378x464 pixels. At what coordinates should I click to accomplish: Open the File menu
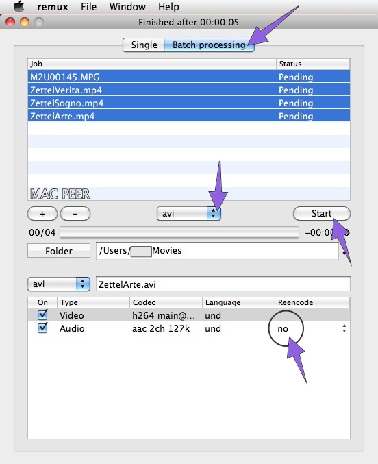89,6
